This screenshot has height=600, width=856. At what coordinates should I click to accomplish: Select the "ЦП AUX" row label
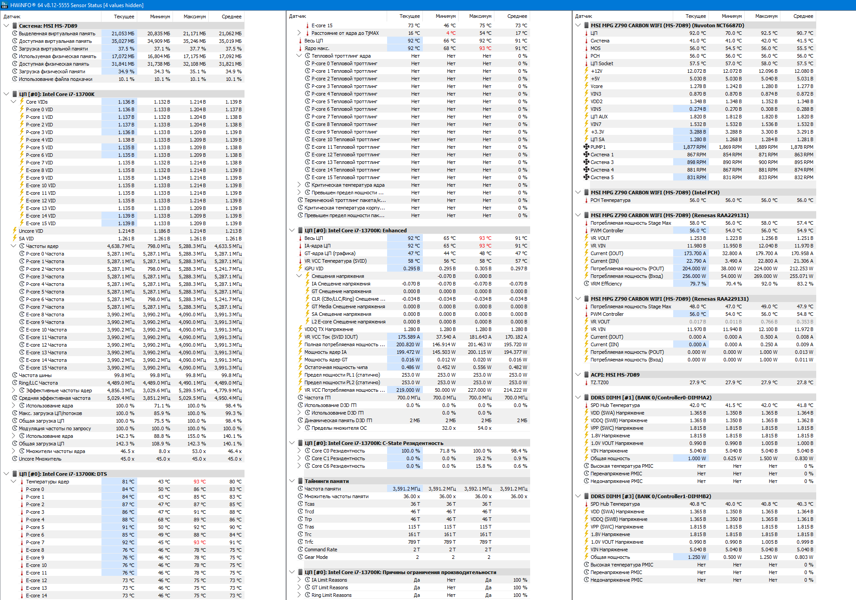599,117
